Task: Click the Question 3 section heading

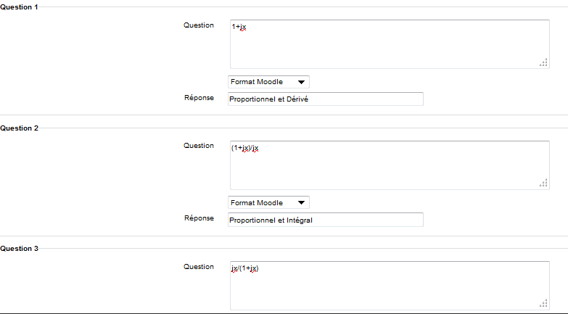Action: pos(19,249)
